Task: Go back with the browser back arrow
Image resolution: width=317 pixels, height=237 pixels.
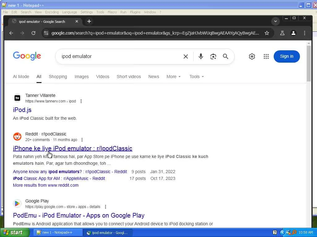Action: point(11,33)
